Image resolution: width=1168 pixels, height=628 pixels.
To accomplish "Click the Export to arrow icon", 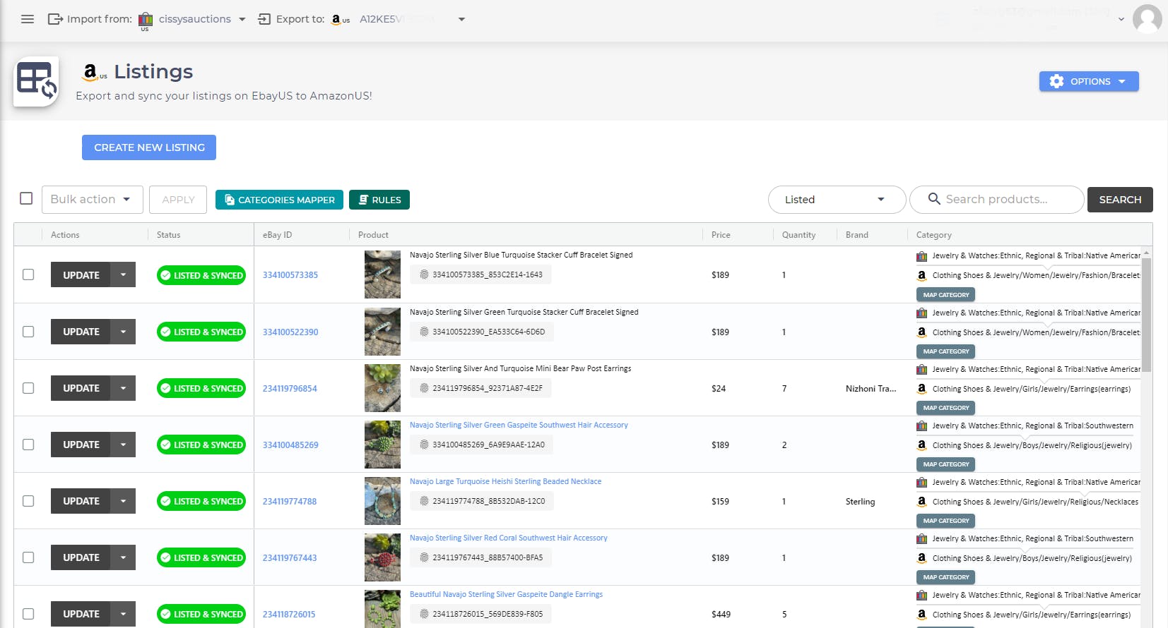I will point(264,19).
